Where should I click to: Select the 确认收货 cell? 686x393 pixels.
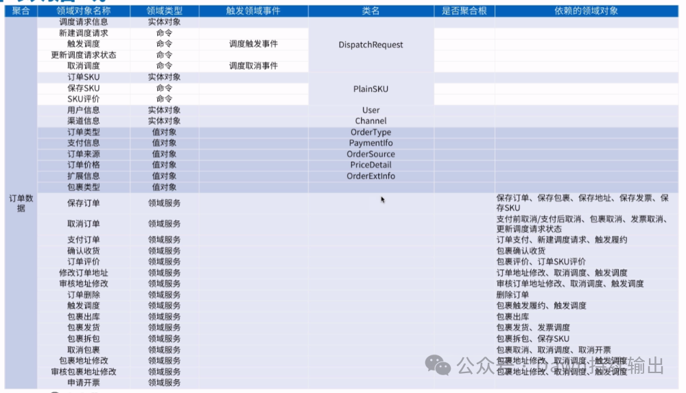point(84,251)
